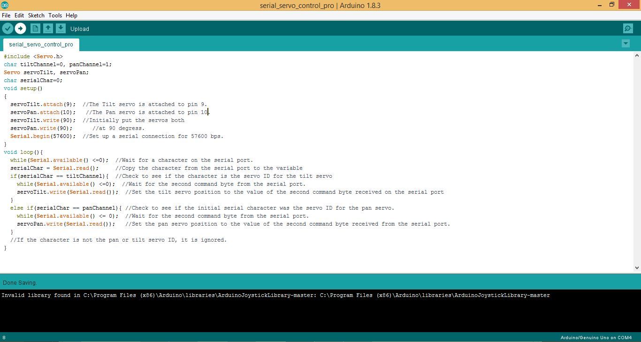Screen dimensions: 641x342
Task: Click 'servoTilt.write(90);' in the code
Action: tap(43, 120)
